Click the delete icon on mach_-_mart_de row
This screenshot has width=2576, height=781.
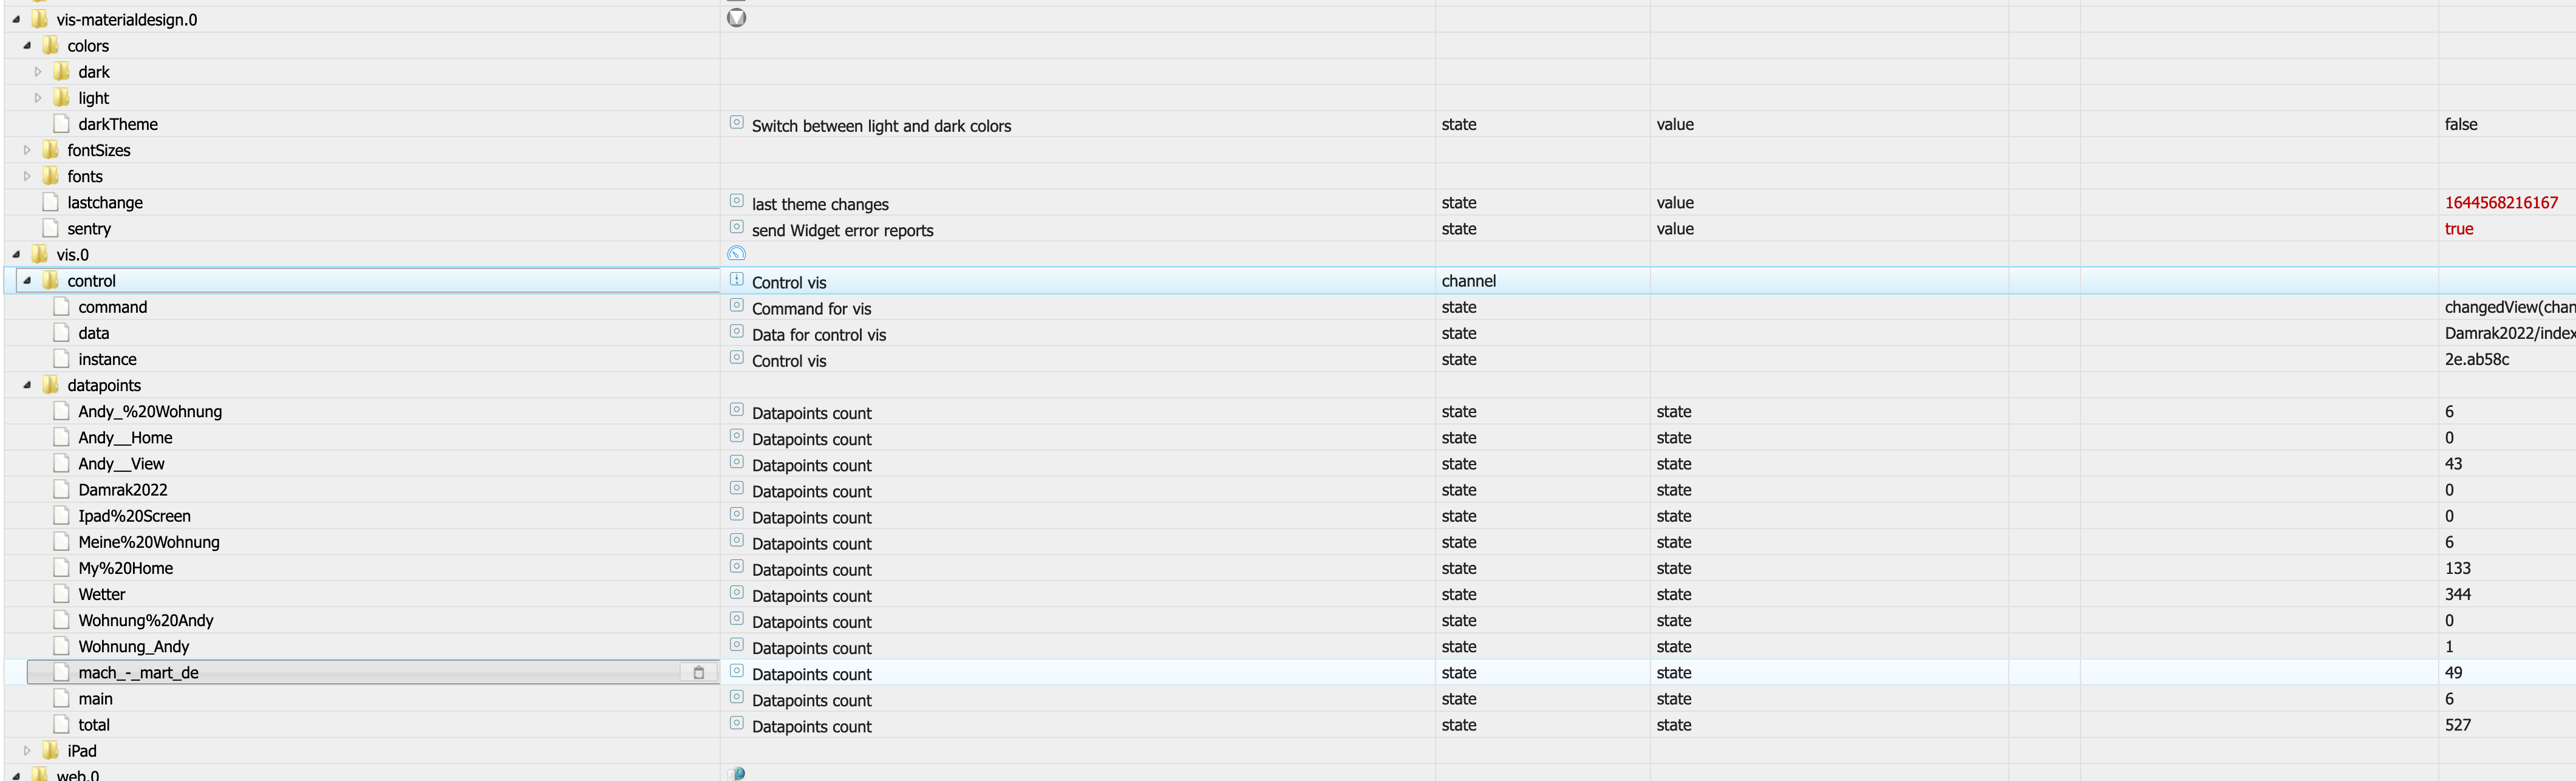(x=699, y=672)
